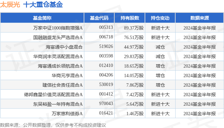Click the 7.42万股 holding value

(135, 95)
